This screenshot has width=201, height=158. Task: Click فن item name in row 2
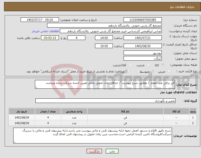pyautogui.click(x=125, y=123)
